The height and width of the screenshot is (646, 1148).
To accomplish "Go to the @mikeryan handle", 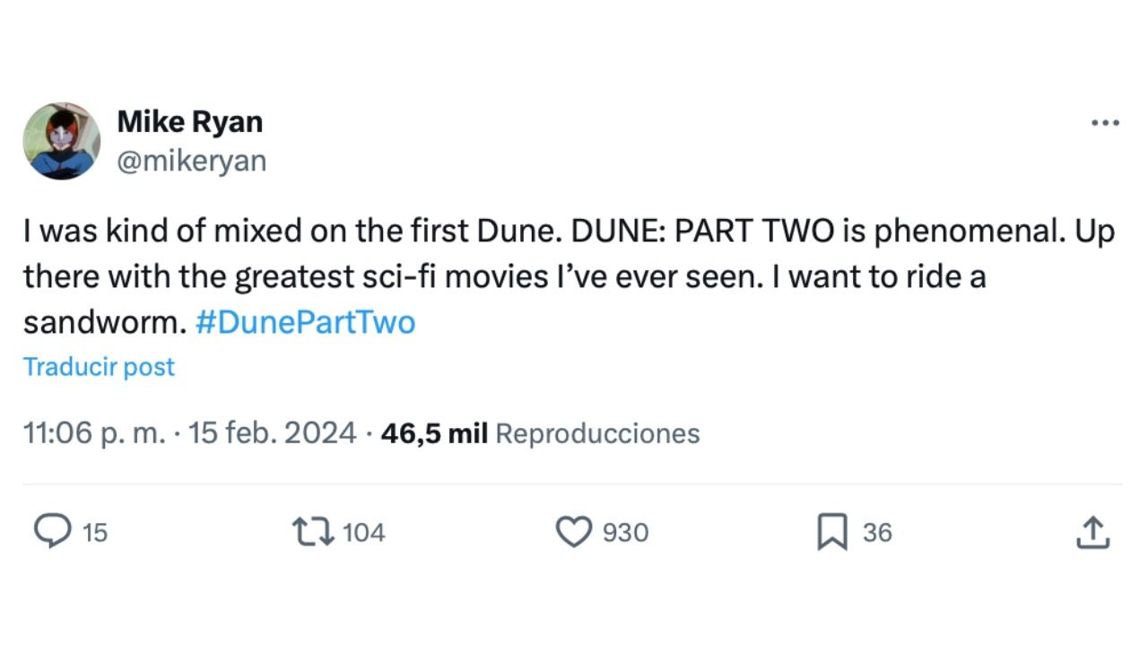I will pos(191,160).
